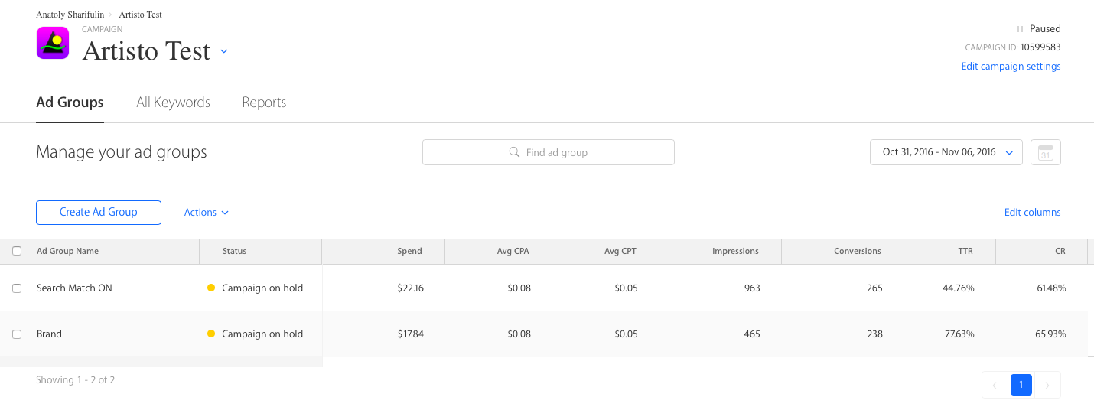This screenshot has height=407, width=1094.
Task: Click the Search Match ON status dot
Action: point(211,288)
